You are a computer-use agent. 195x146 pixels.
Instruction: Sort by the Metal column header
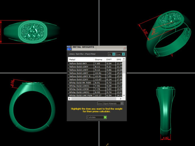81,60
